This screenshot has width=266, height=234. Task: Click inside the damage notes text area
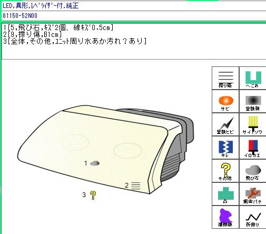click(x=134, y=42)
